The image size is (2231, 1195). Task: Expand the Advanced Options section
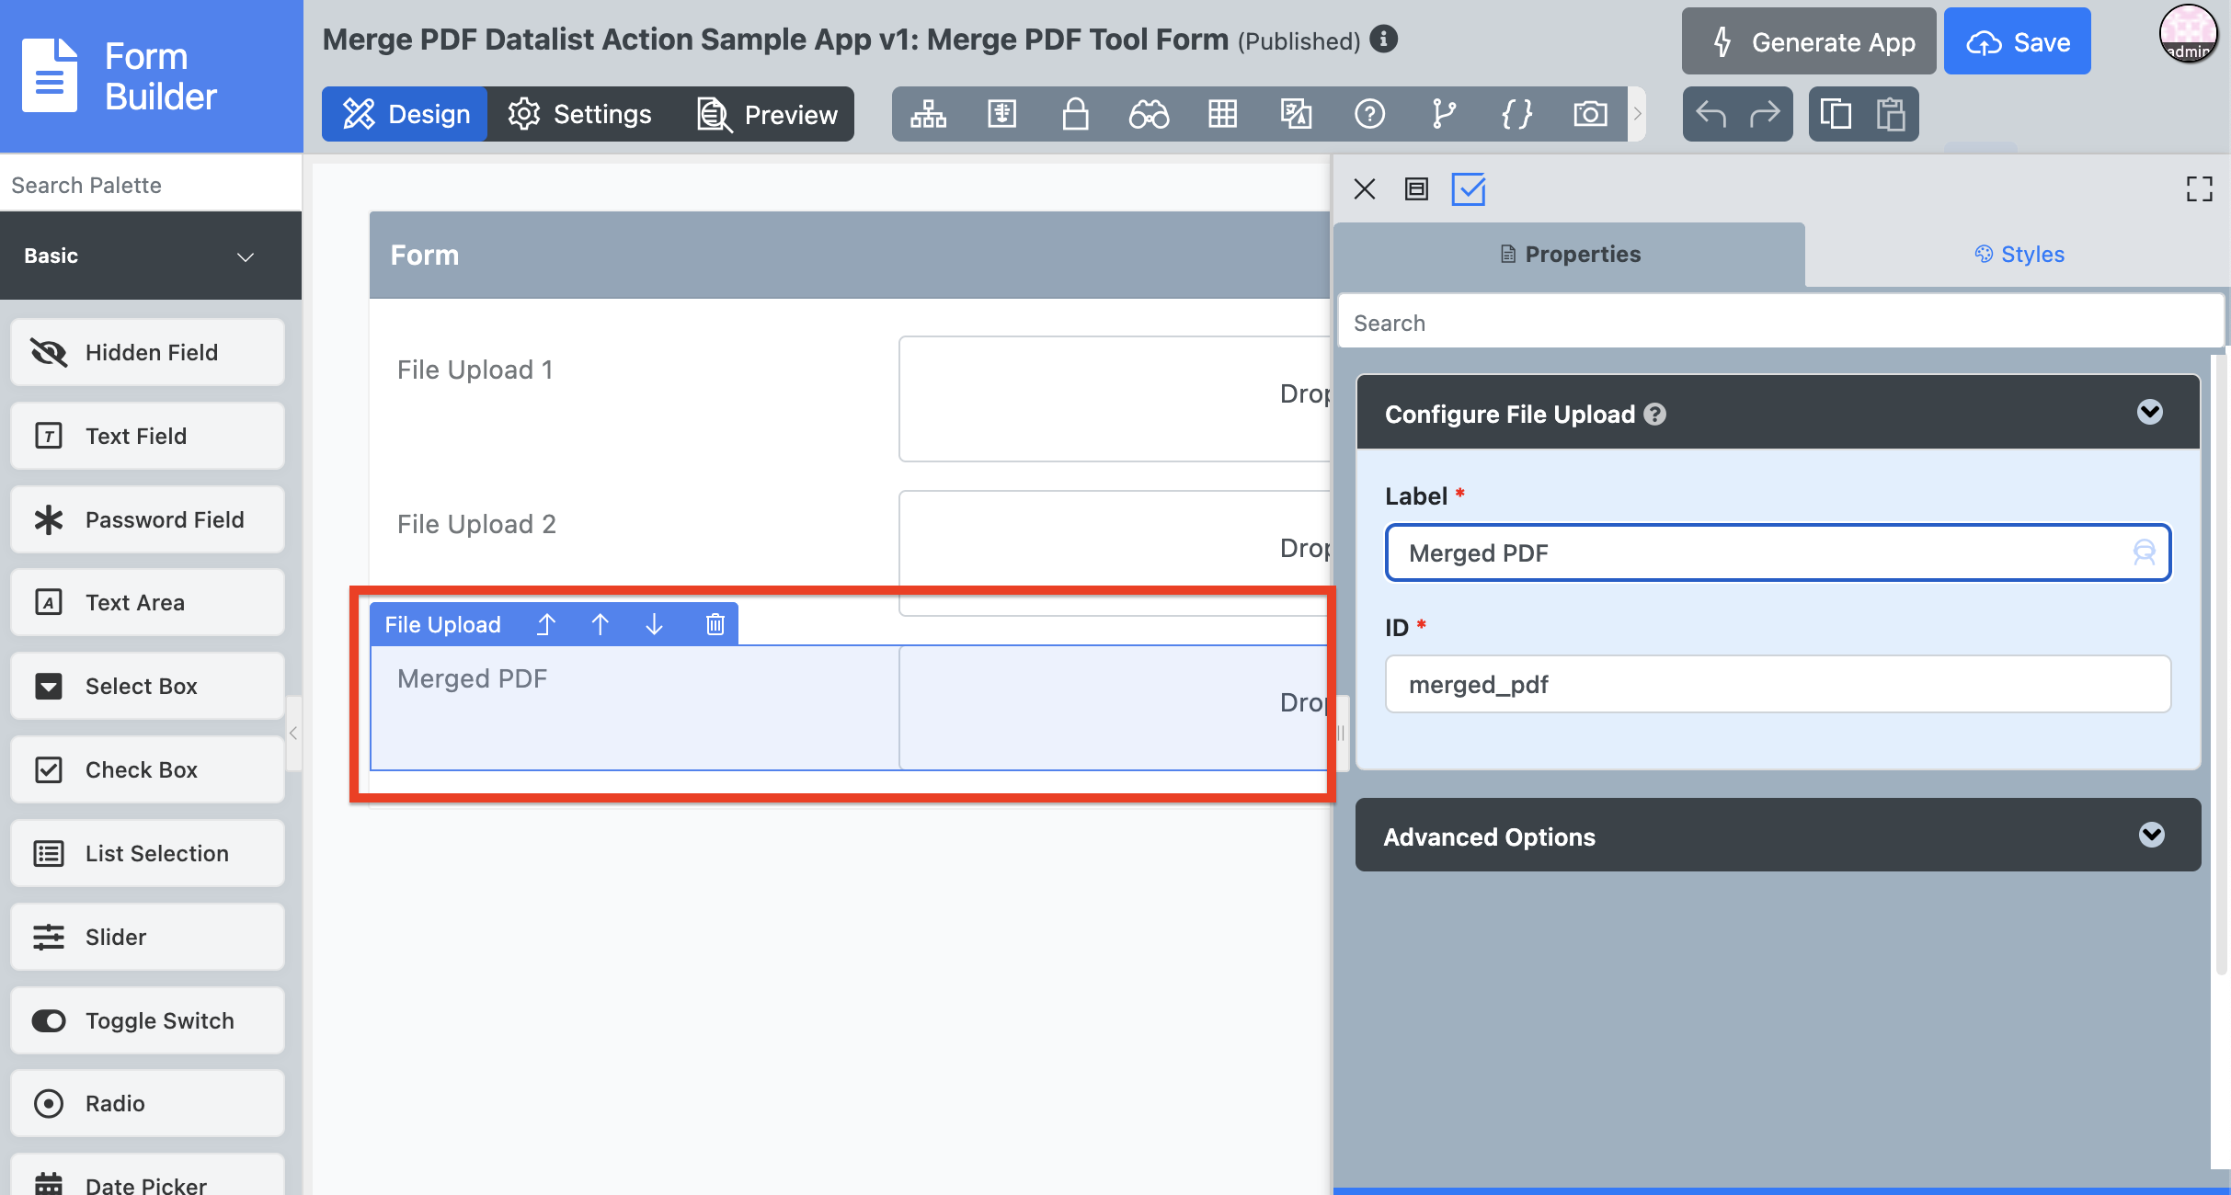(2150, 835)
